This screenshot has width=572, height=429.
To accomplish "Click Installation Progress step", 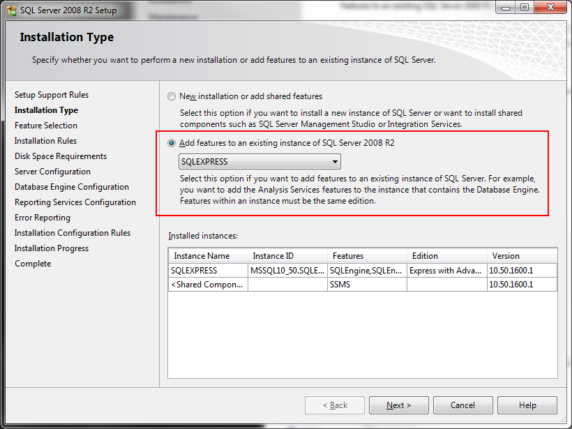I will [x=52, y=248].
